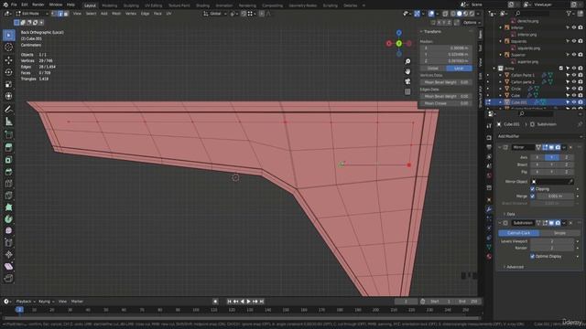Click the outliner search field
586x329 pixels.
(532, 14)
